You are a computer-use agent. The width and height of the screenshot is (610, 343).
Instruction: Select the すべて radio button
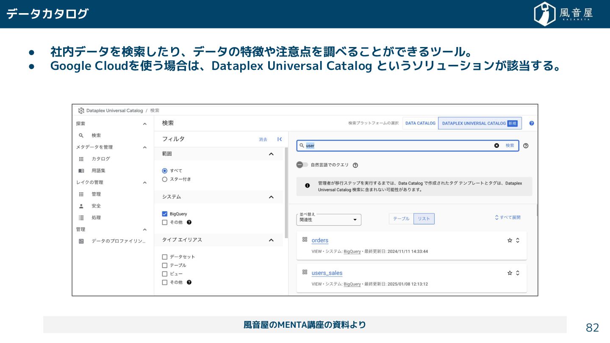point(165,171)
